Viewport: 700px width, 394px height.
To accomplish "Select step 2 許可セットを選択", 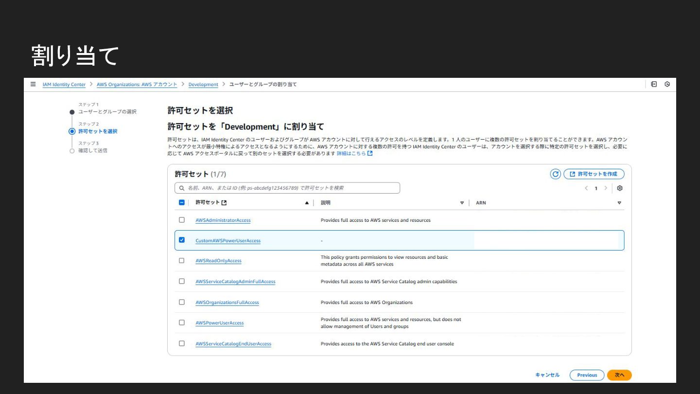I will pos(98,131).
